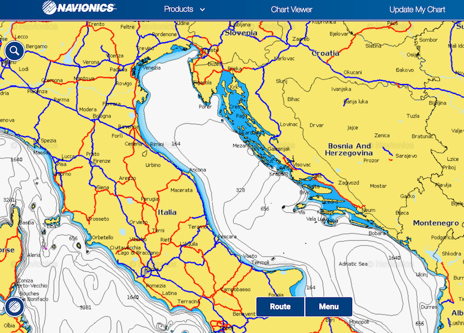Click the Slovenia country label

[241, 33]
